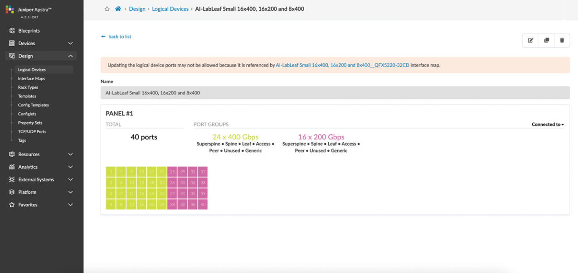Open Blueprints from the sidebar
Screen dimensions: 578x273
pos(29,31)
